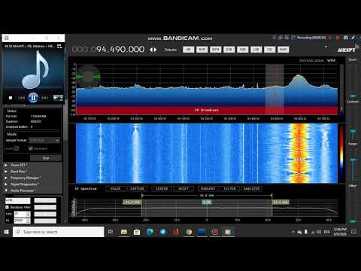
Task: Open the Windows Start menu
Action: (6, 232)
